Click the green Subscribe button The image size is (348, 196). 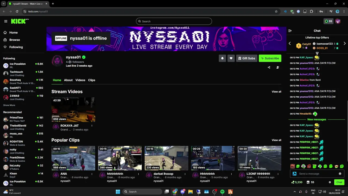point(270,58)
